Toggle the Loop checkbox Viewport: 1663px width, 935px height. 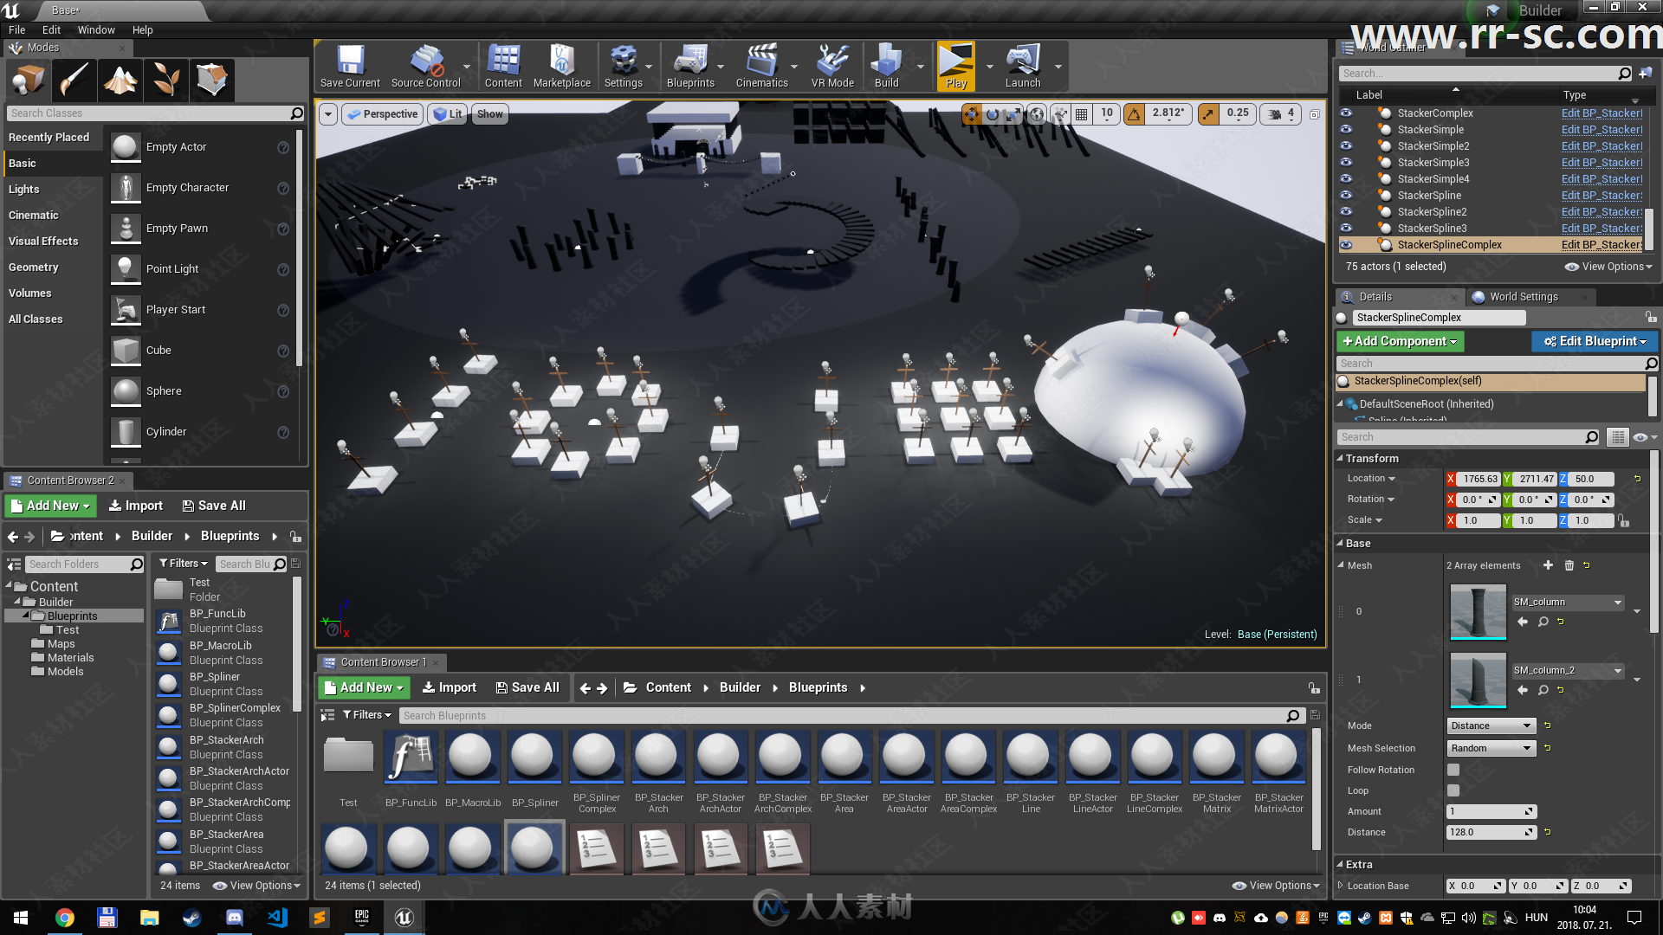[1453, 790]
